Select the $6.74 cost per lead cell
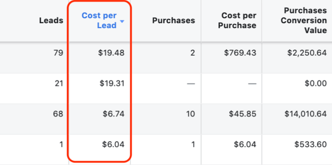This screenshot has width=332, height=165. 114,114
